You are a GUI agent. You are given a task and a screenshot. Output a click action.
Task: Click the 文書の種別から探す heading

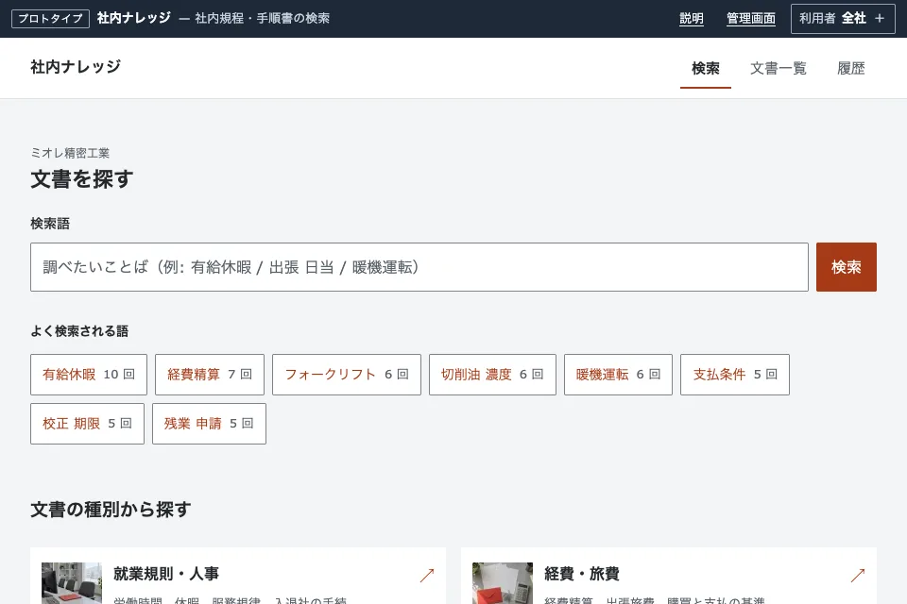(111, 510)
